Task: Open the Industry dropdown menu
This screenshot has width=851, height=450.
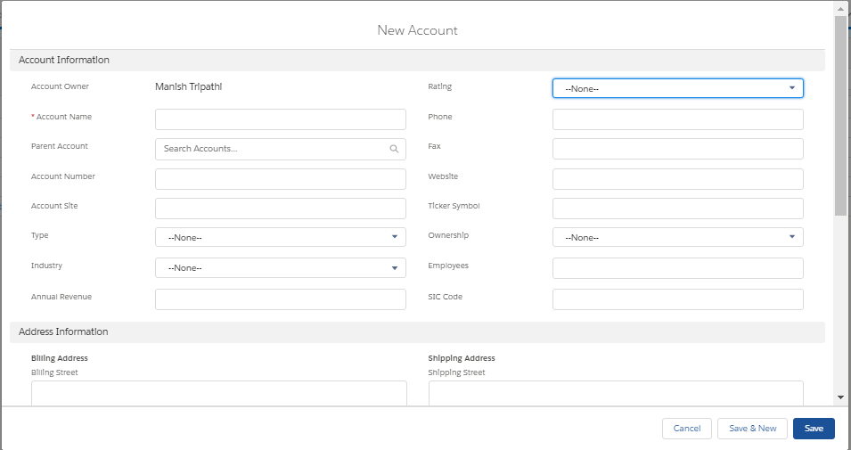Action: pyautogui.click(x=280, y=267)
